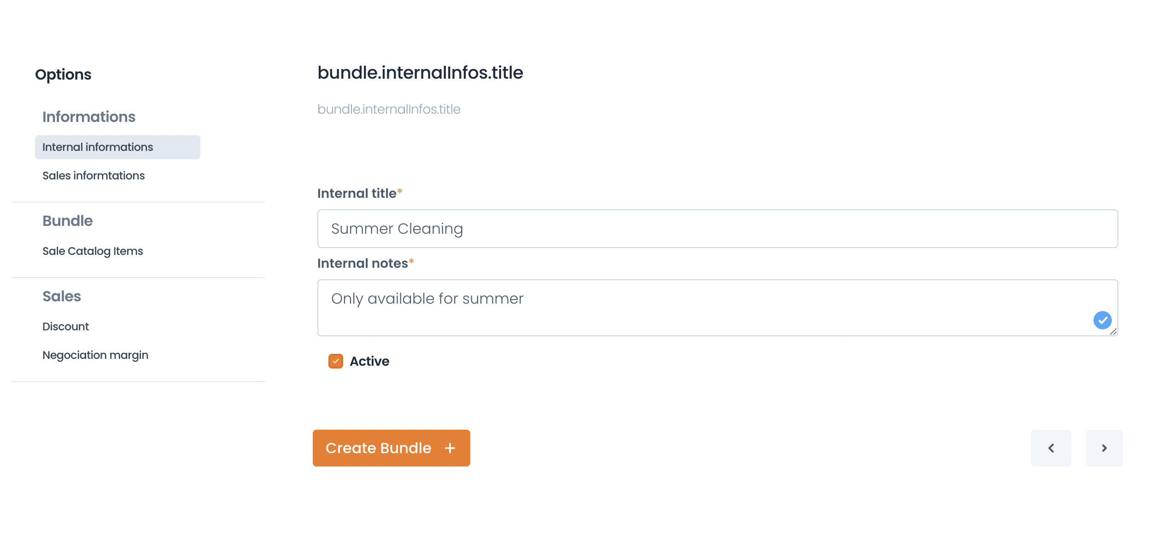Toggle the Active checkbox
Image resolution: width=1169 pixels, height=553 pixels.
coord(335,361)
